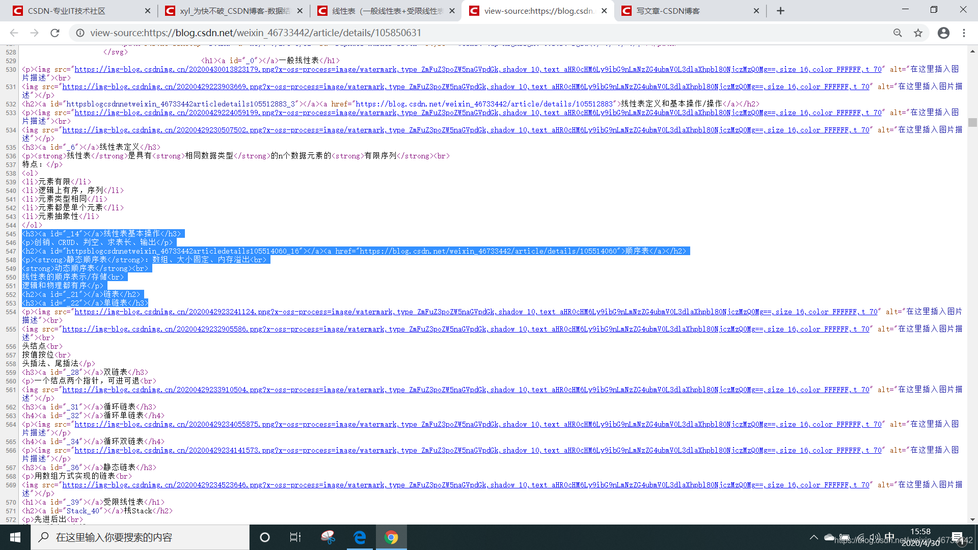The image size is (978, 550).
Task: Click the vertical scrollbar thumb
Action: tap(972, 122)
